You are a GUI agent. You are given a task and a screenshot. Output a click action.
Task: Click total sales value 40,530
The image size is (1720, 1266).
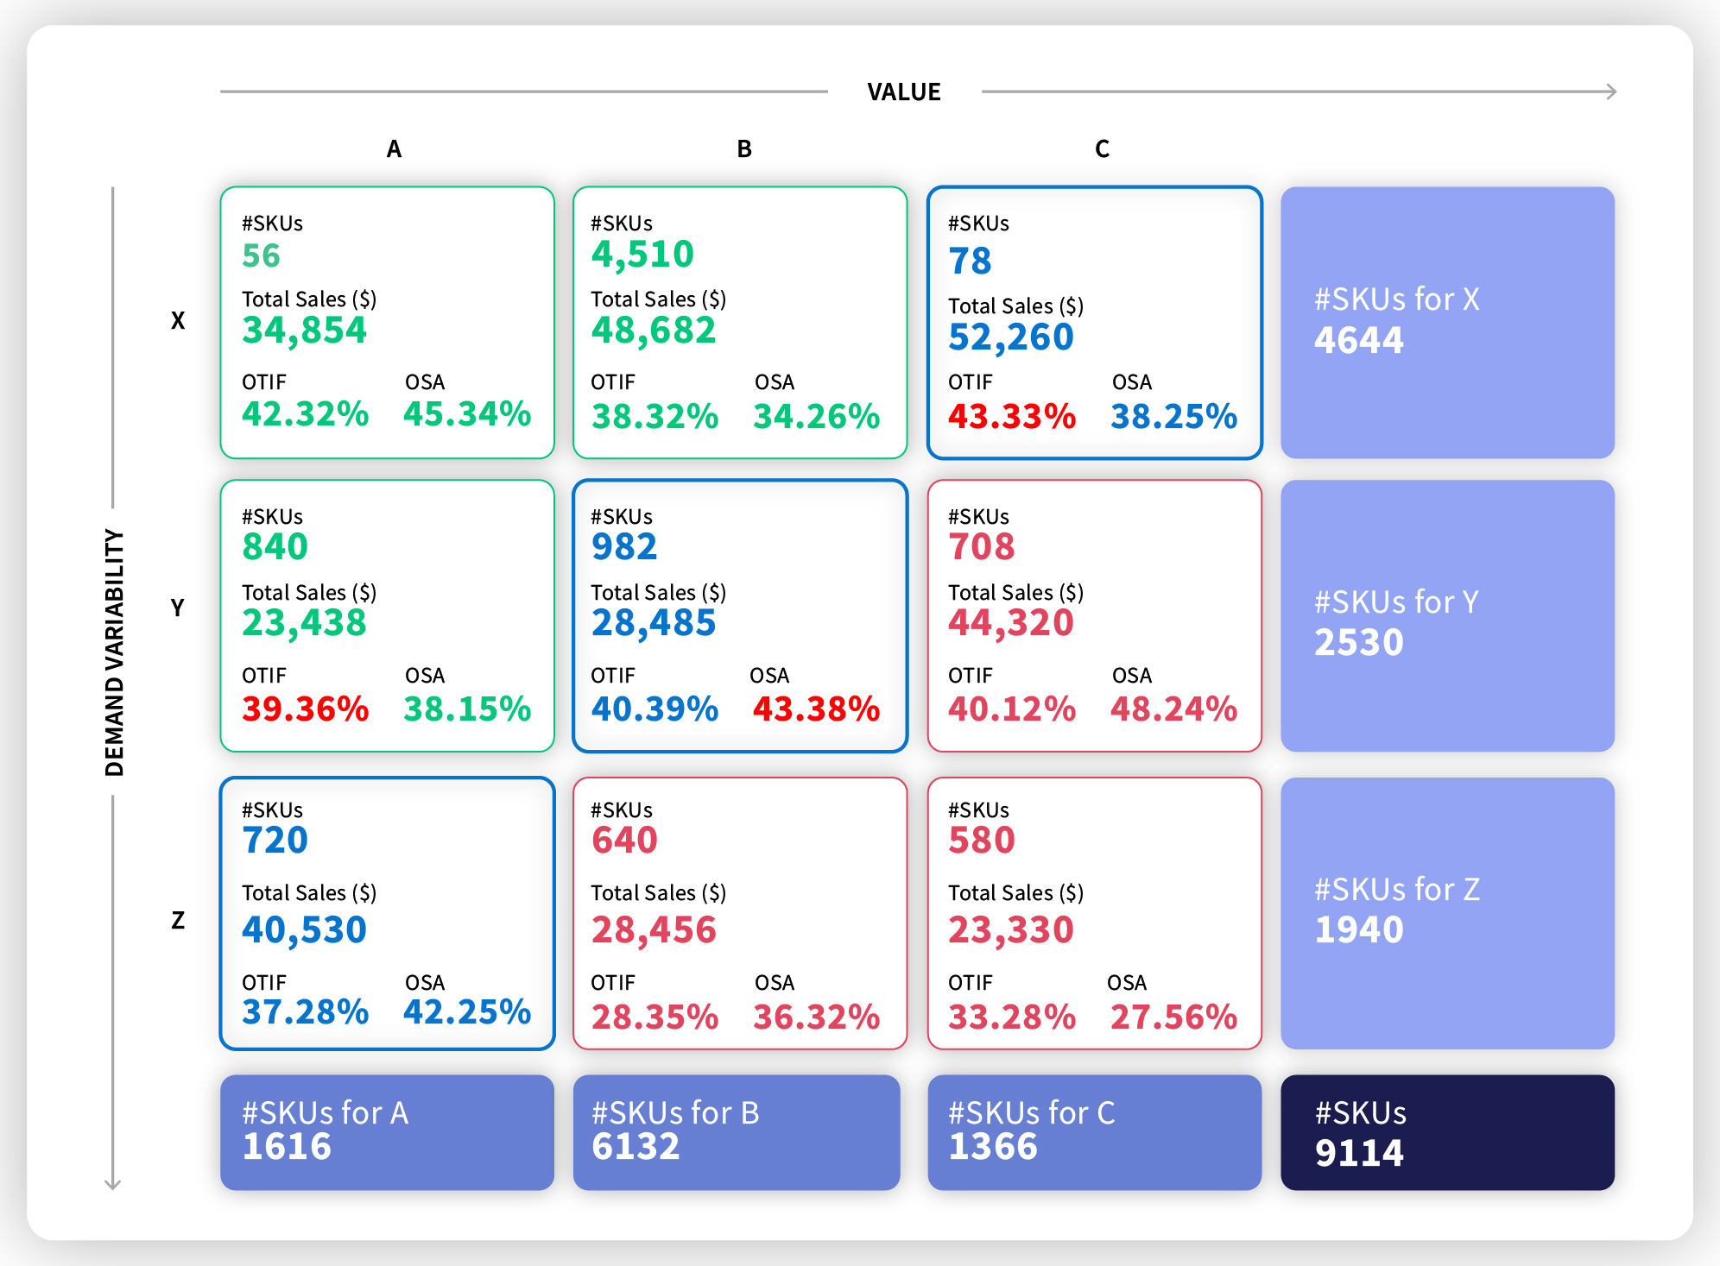pos(304,930)
